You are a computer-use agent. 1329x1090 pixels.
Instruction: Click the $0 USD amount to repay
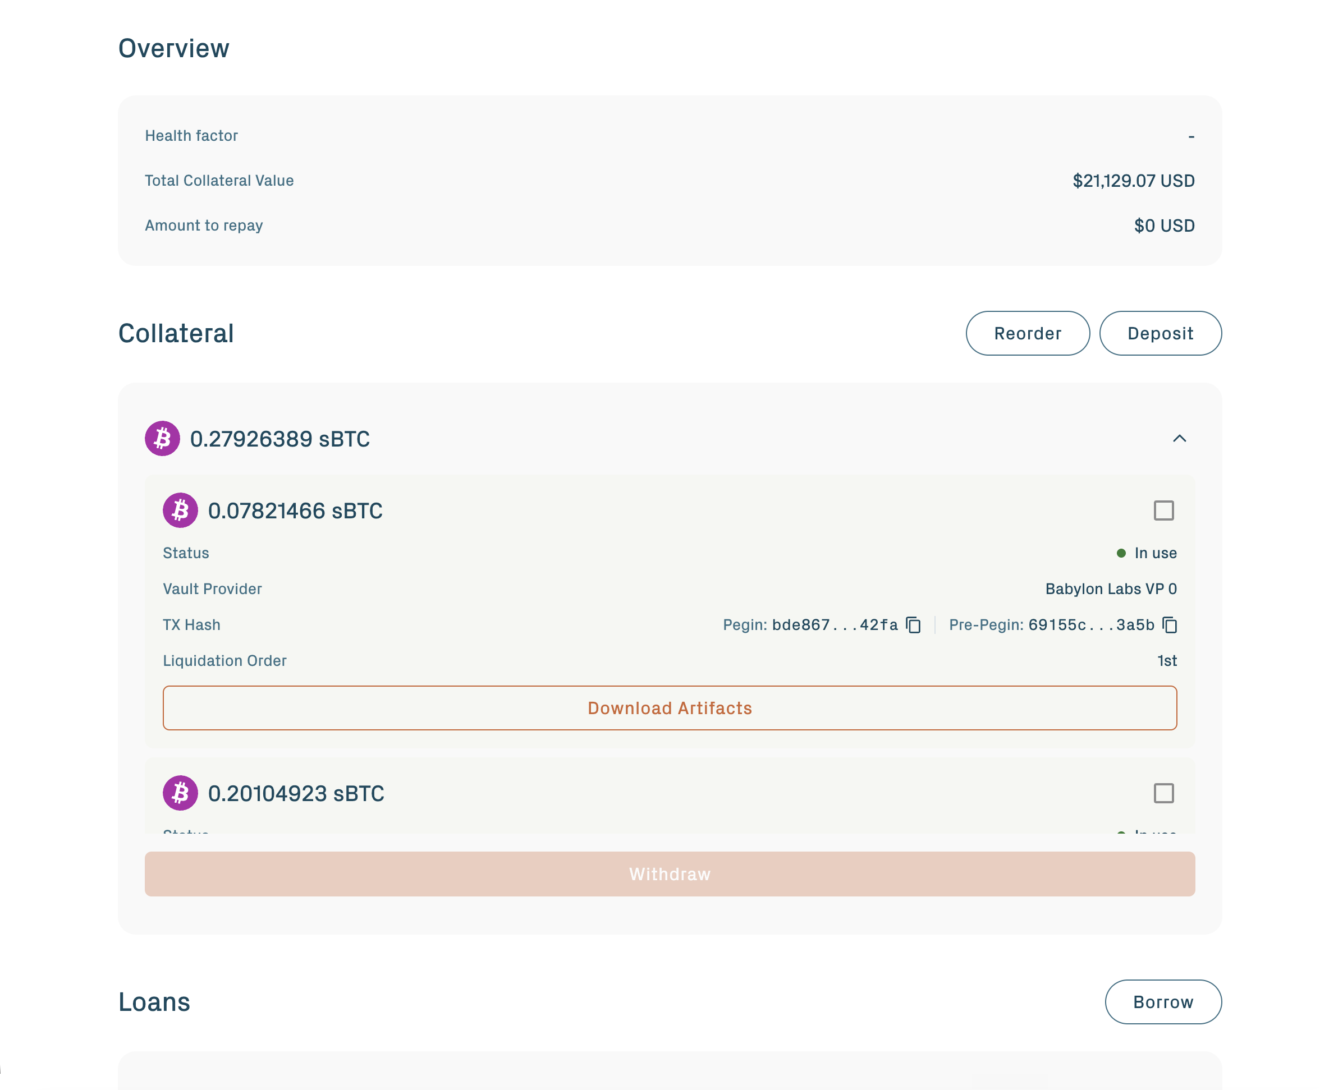click(x=1164, y=226)
